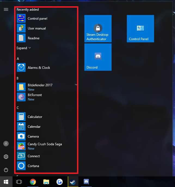Open Google Chrome from the taskbar
175x187 pixels.
(33, 182)
